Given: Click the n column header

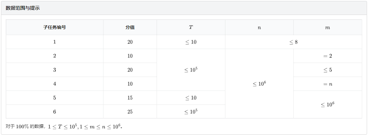Looking at the screenshot, I should 259,27.
